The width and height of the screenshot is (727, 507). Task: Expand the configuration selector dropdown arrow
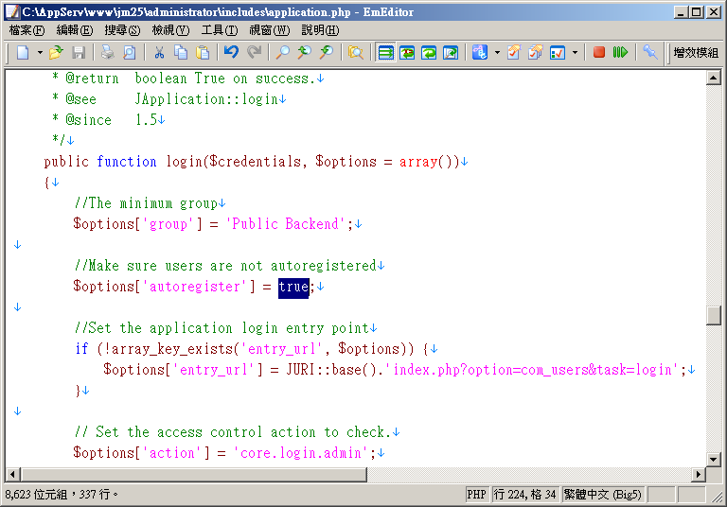[x=497, y=53]
